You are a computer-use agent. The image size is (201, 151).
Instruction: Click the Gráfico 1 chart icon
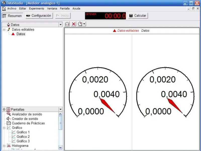(14, 132)
